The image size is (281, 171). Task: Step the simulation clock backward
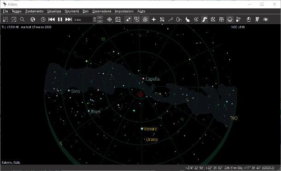(52, 19)
